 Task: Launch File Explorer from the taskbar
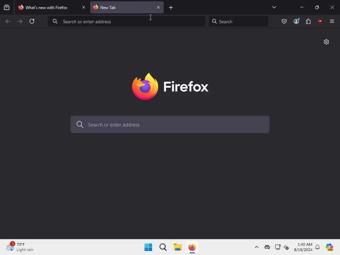coord(177,247)
